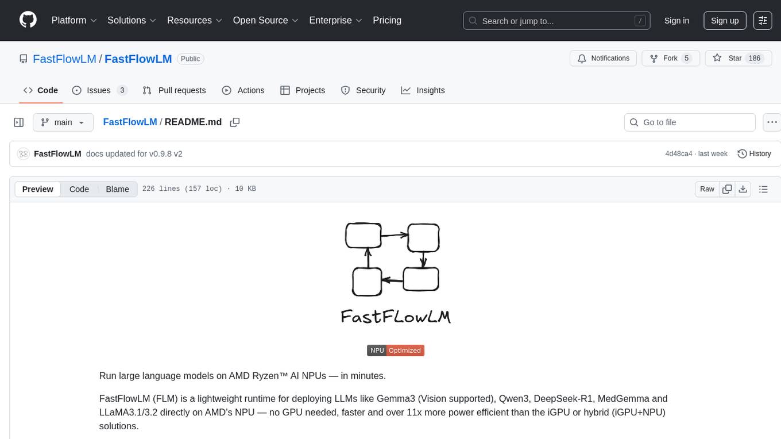Viewport: 781px width, 439px height.
Task: Open appearance settings icon in header
Action: point(763,21)
